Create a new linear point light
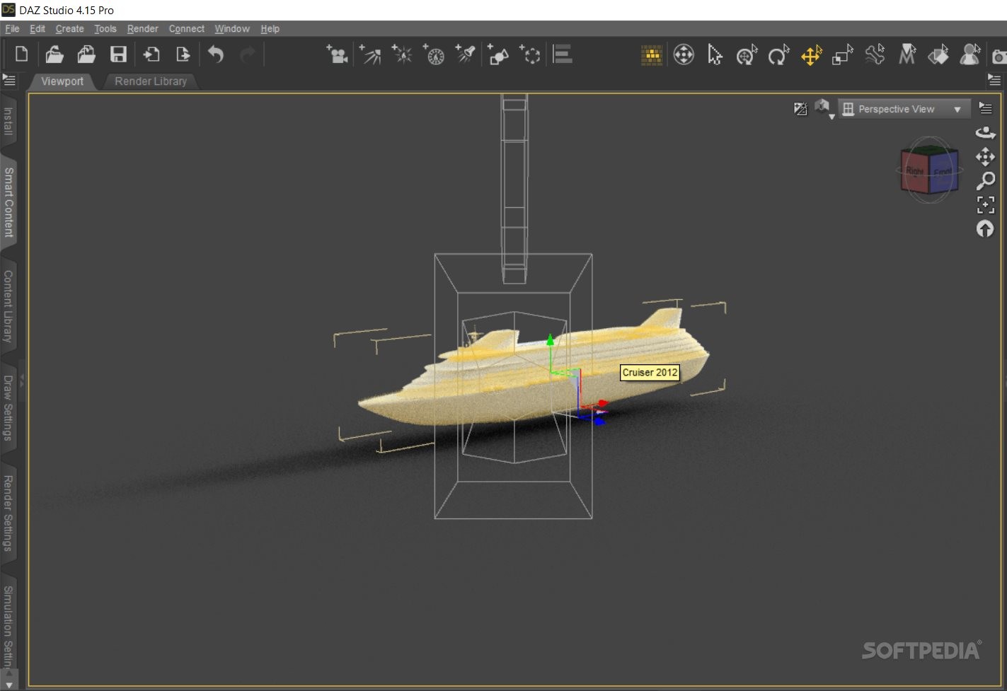The height and width of the screenshot is (691, 1007). coord(434,54)
